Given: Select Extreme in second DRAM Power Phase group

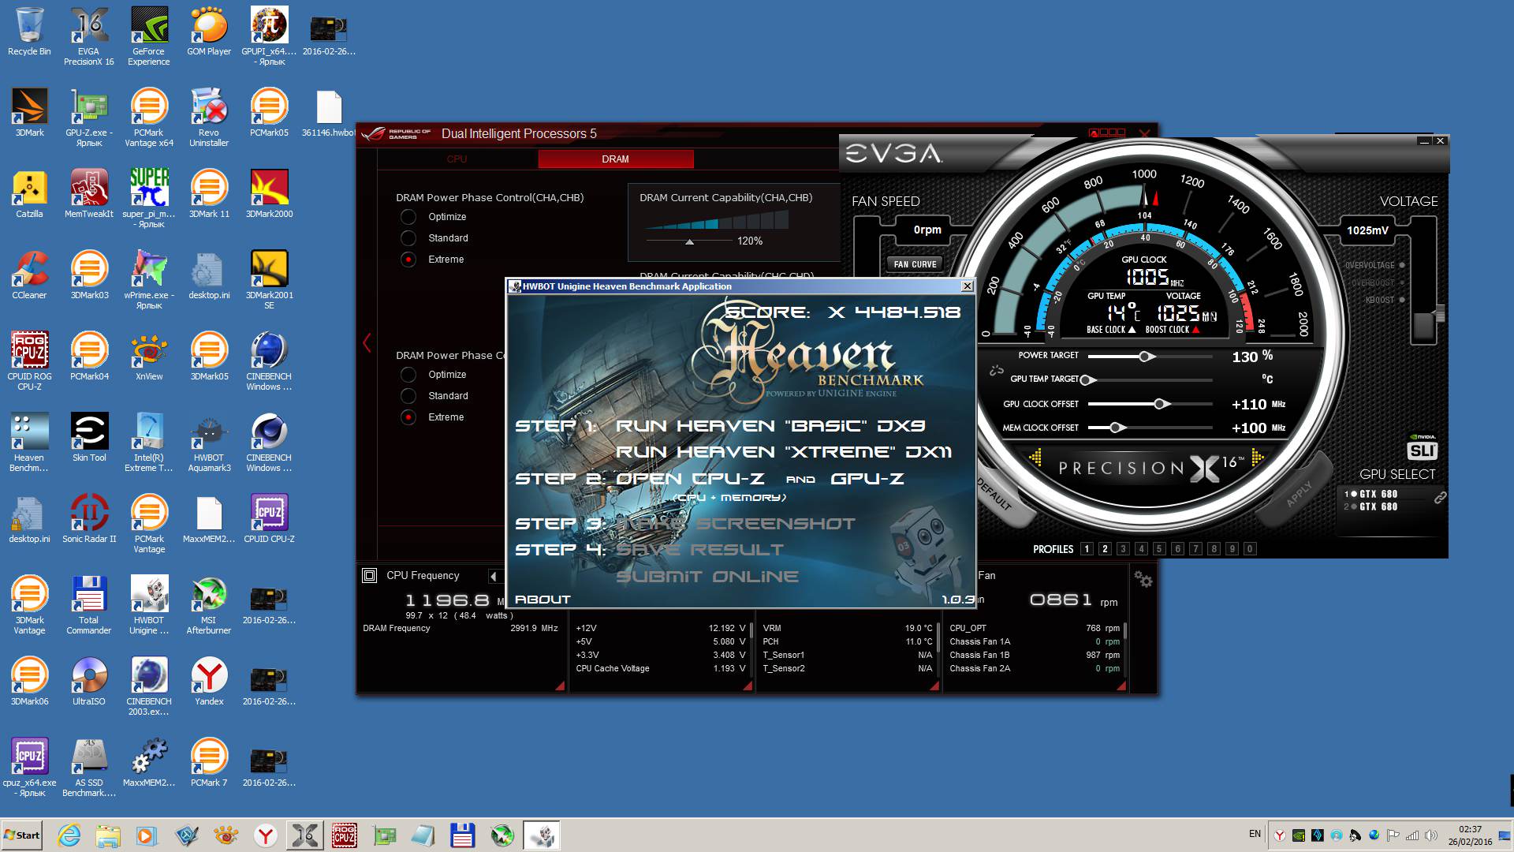Looking at the screenshot, I should (408, 417).
